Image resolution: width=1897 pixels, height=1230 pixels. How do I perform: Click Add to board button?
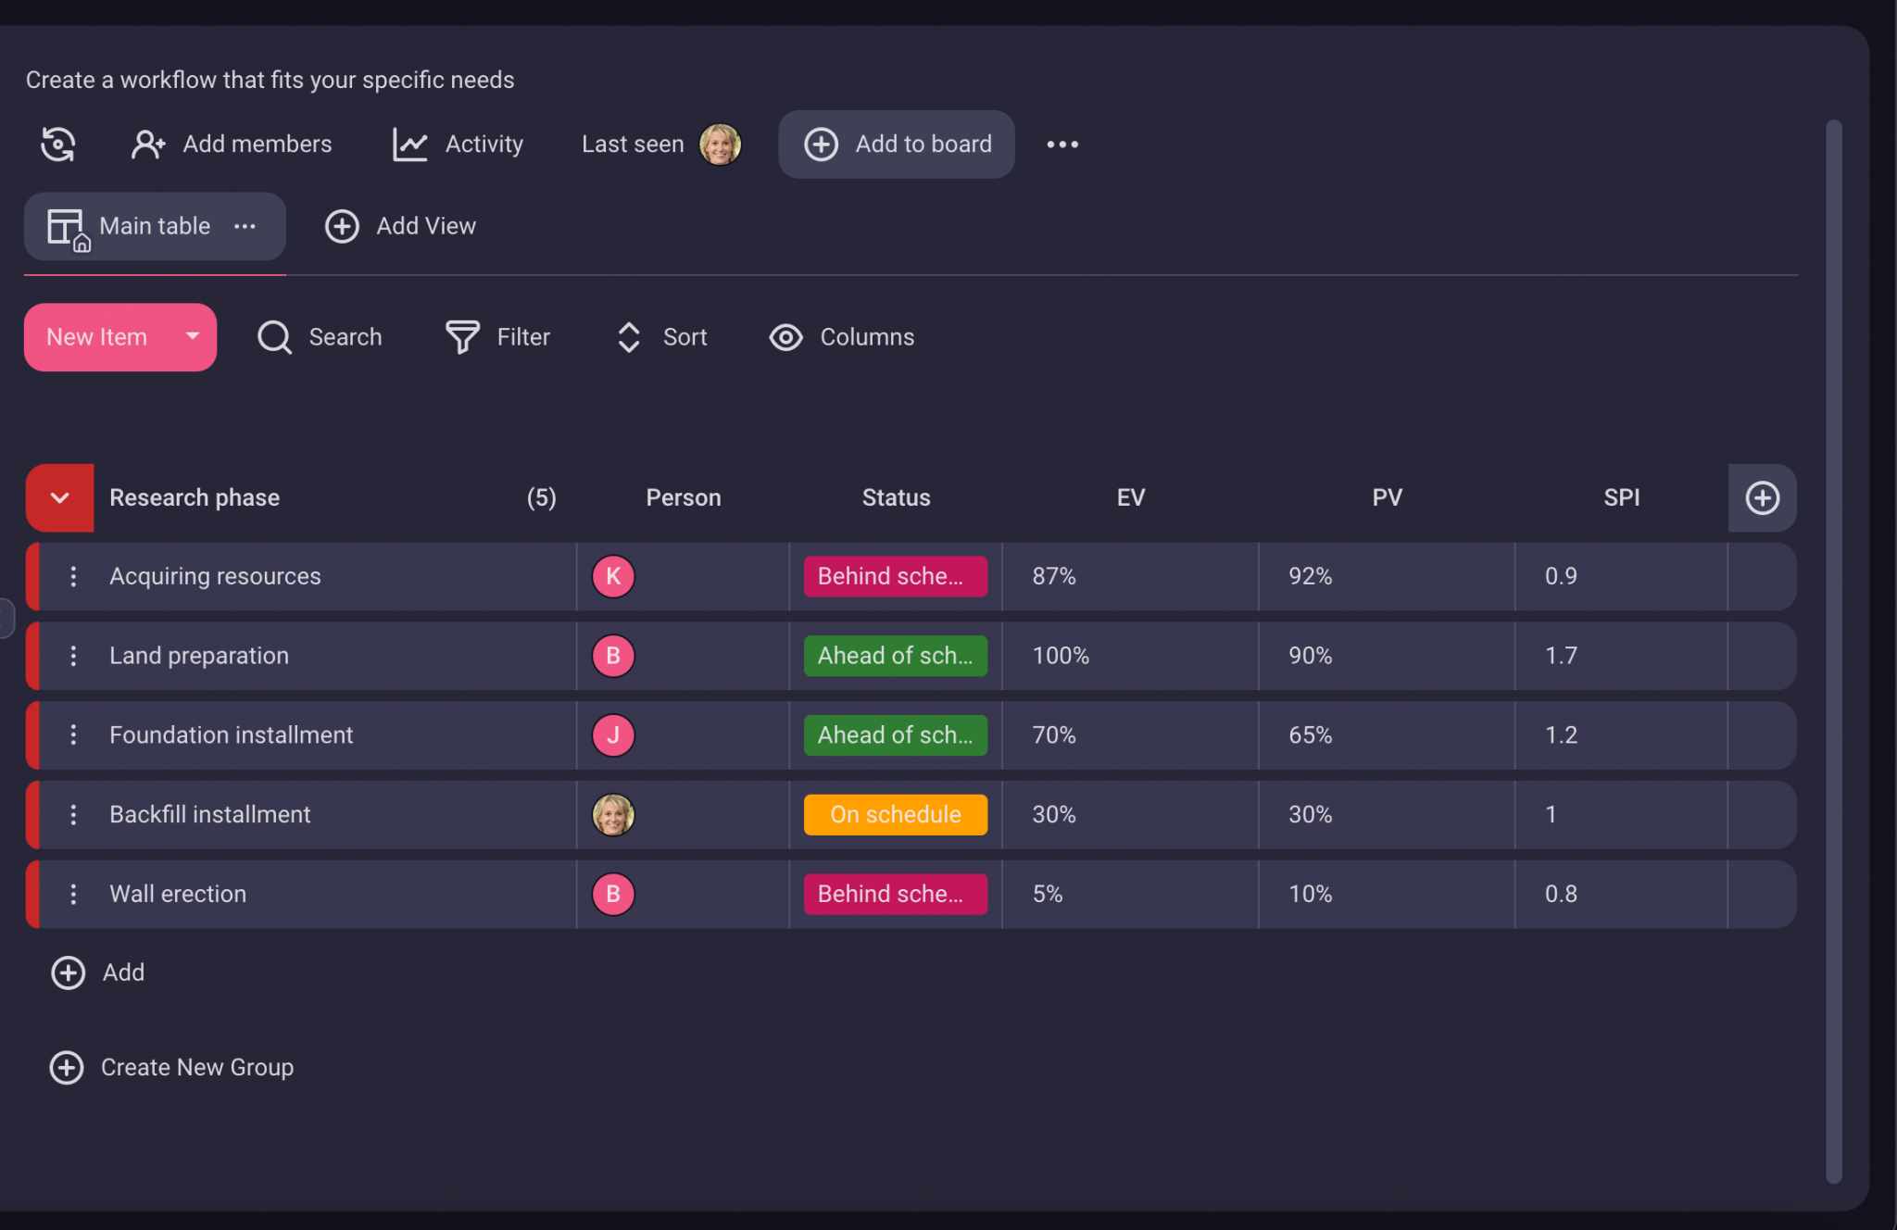tap(896, 144)
